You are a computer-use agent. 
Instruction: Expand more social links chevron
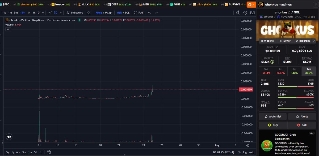314,41
